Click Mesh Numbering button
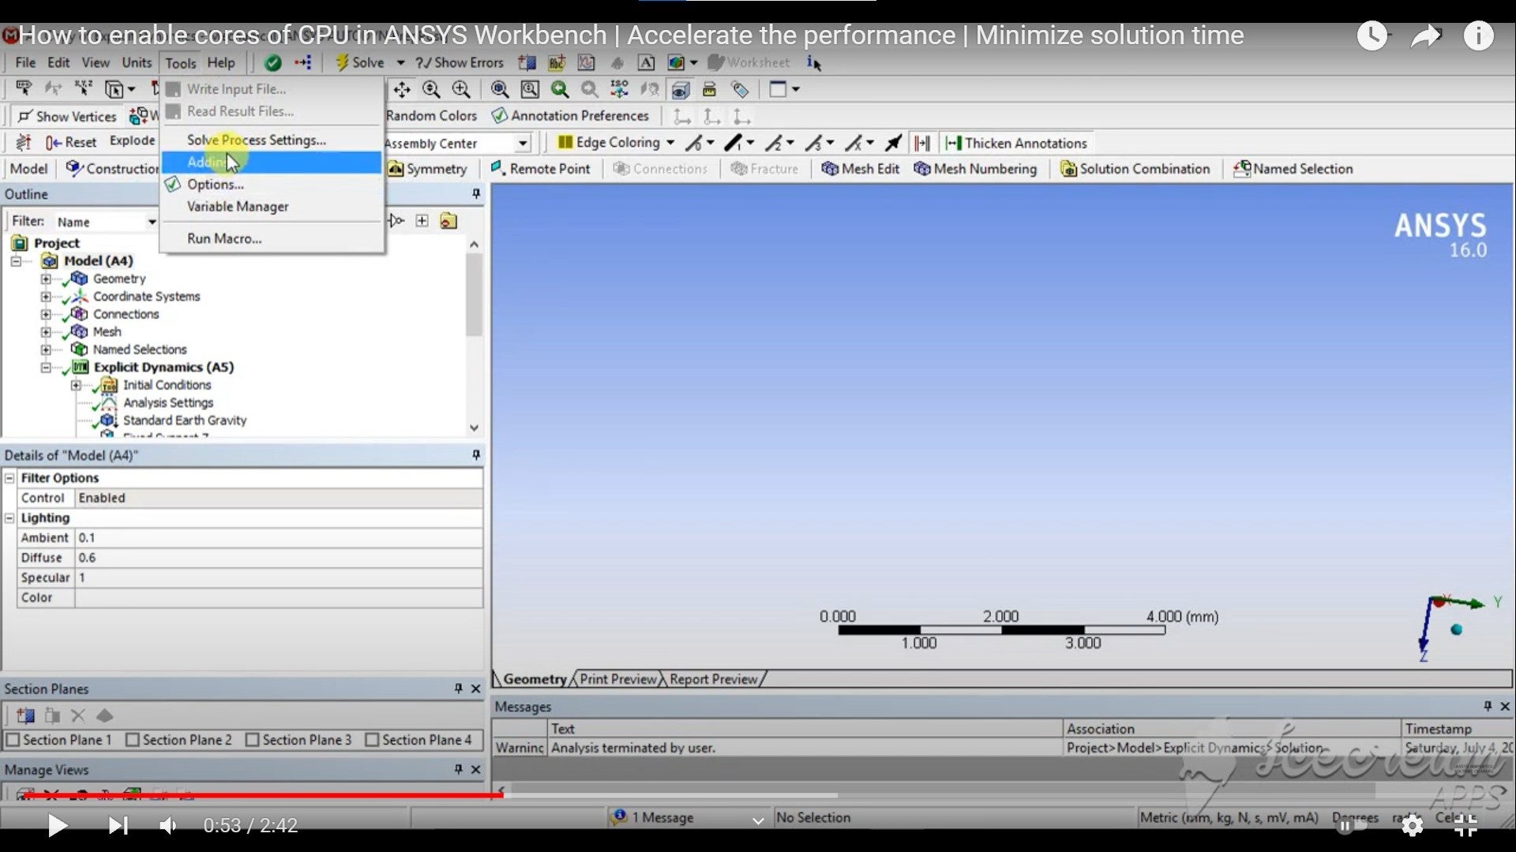The width and height of the screenshot is (1516, 852). 975,169
